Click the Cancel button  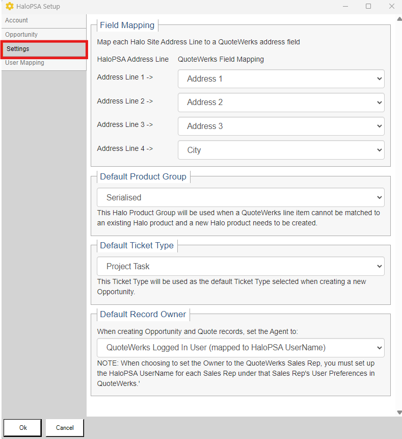65,427
